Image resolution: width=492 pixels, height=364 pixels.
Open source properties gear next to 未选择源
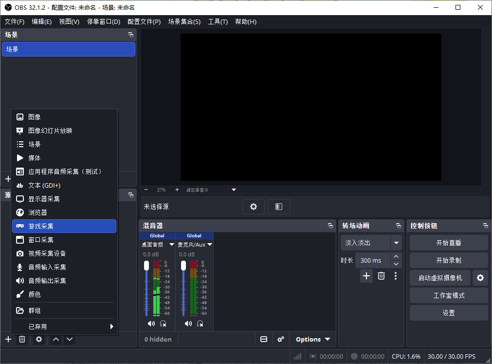coord(253,206)
